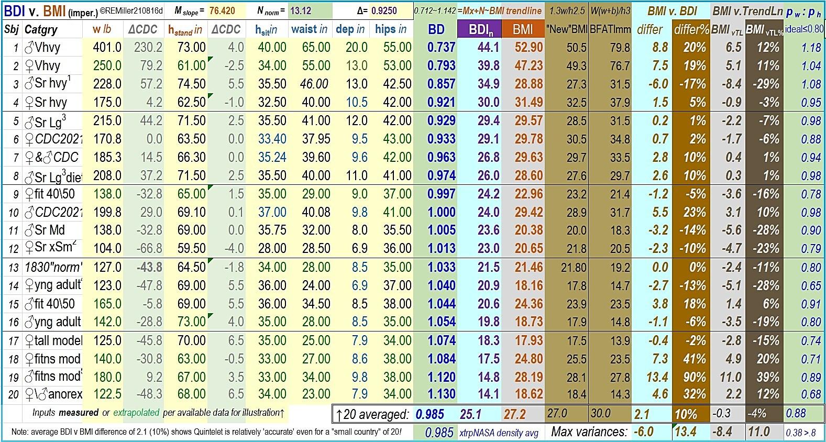Select pw:ph ratio 1.18
Image resolution: width=826 pixels, height=442 pixels.
(x=811, y=48)
